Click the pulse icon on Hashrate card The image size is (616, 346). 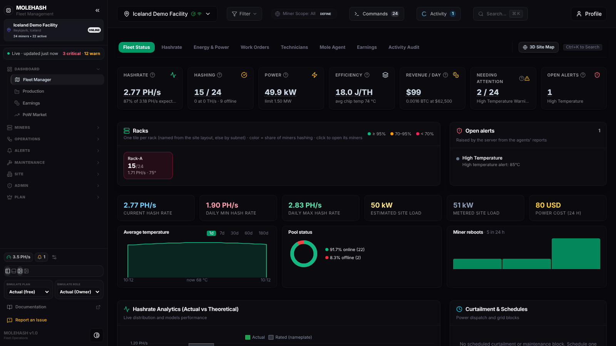tap(173, 75)
